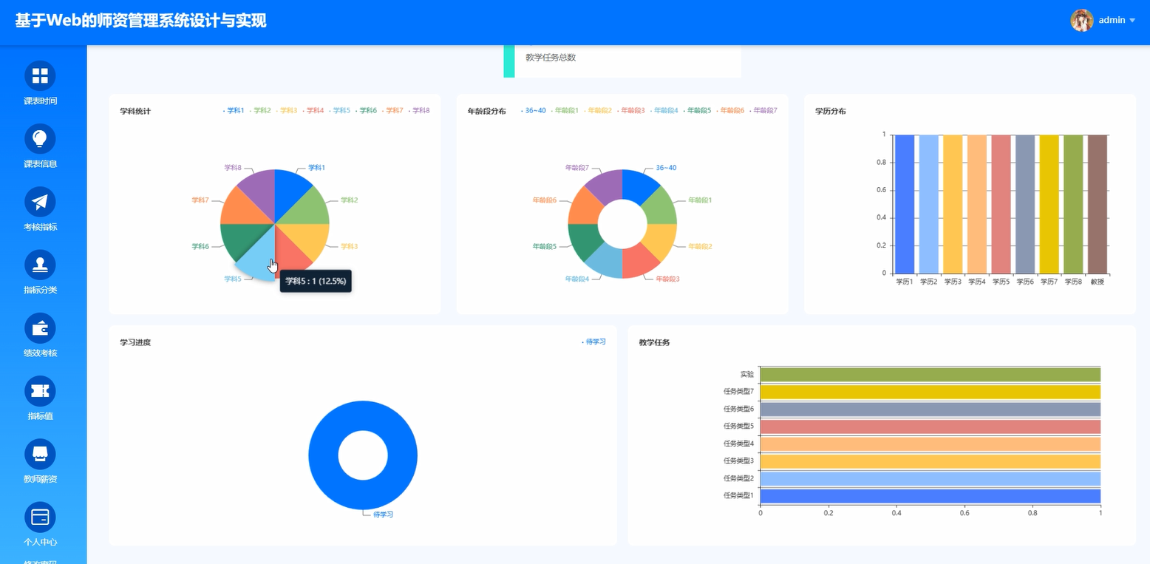Screen dimensions: 1150x564
Task: Toggle 年龄段4 legend entry
Action: click(x=665, y=111)
